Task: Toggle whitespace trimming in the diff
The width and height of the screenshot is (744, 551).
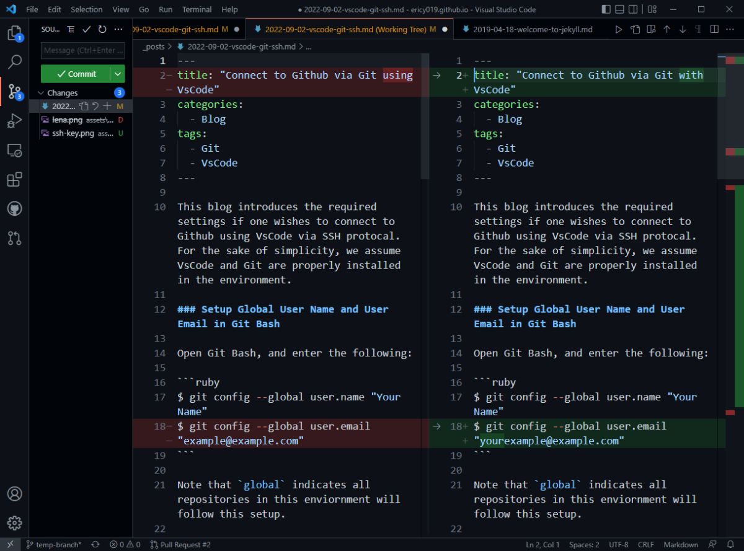Action: 698,29
